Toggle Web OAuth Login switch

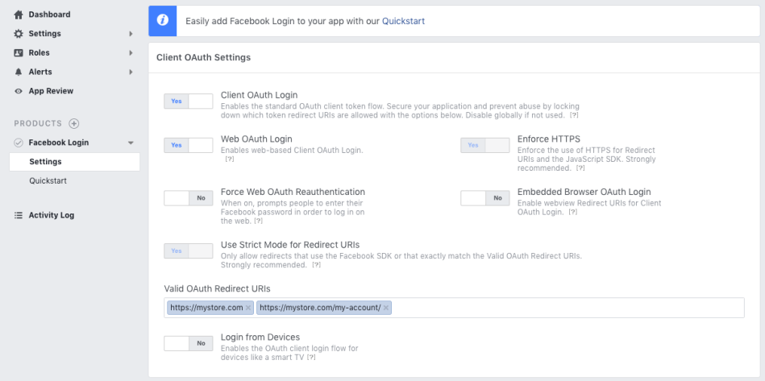[189, 145]
